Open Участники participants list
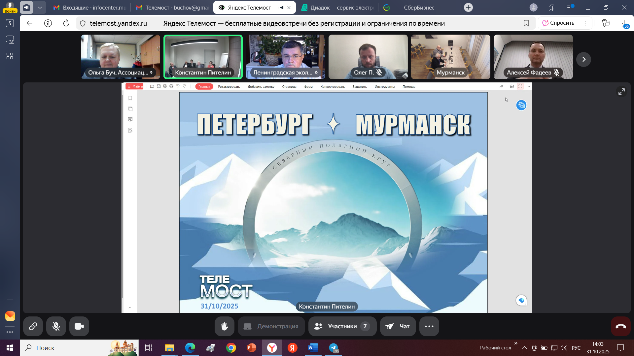634x356 pixels. point(342,326)
